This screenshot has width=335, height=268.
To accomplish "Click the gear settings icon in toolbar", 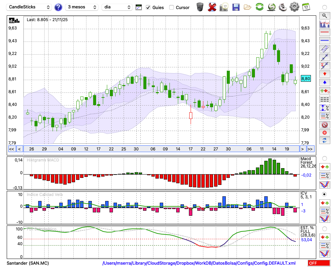I will click(x=294, y=7).
